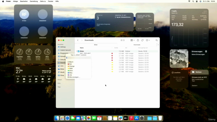This screenshot has height=122, width=217.
Task: Switch to the Bilder Finder tab
Action: coord(96,45)
